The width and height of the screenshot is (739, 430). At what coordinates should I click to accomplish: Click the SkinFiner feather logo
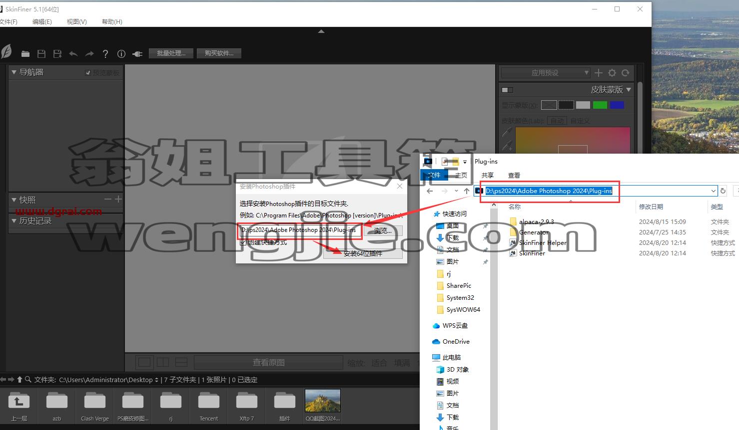click(6, 51)
